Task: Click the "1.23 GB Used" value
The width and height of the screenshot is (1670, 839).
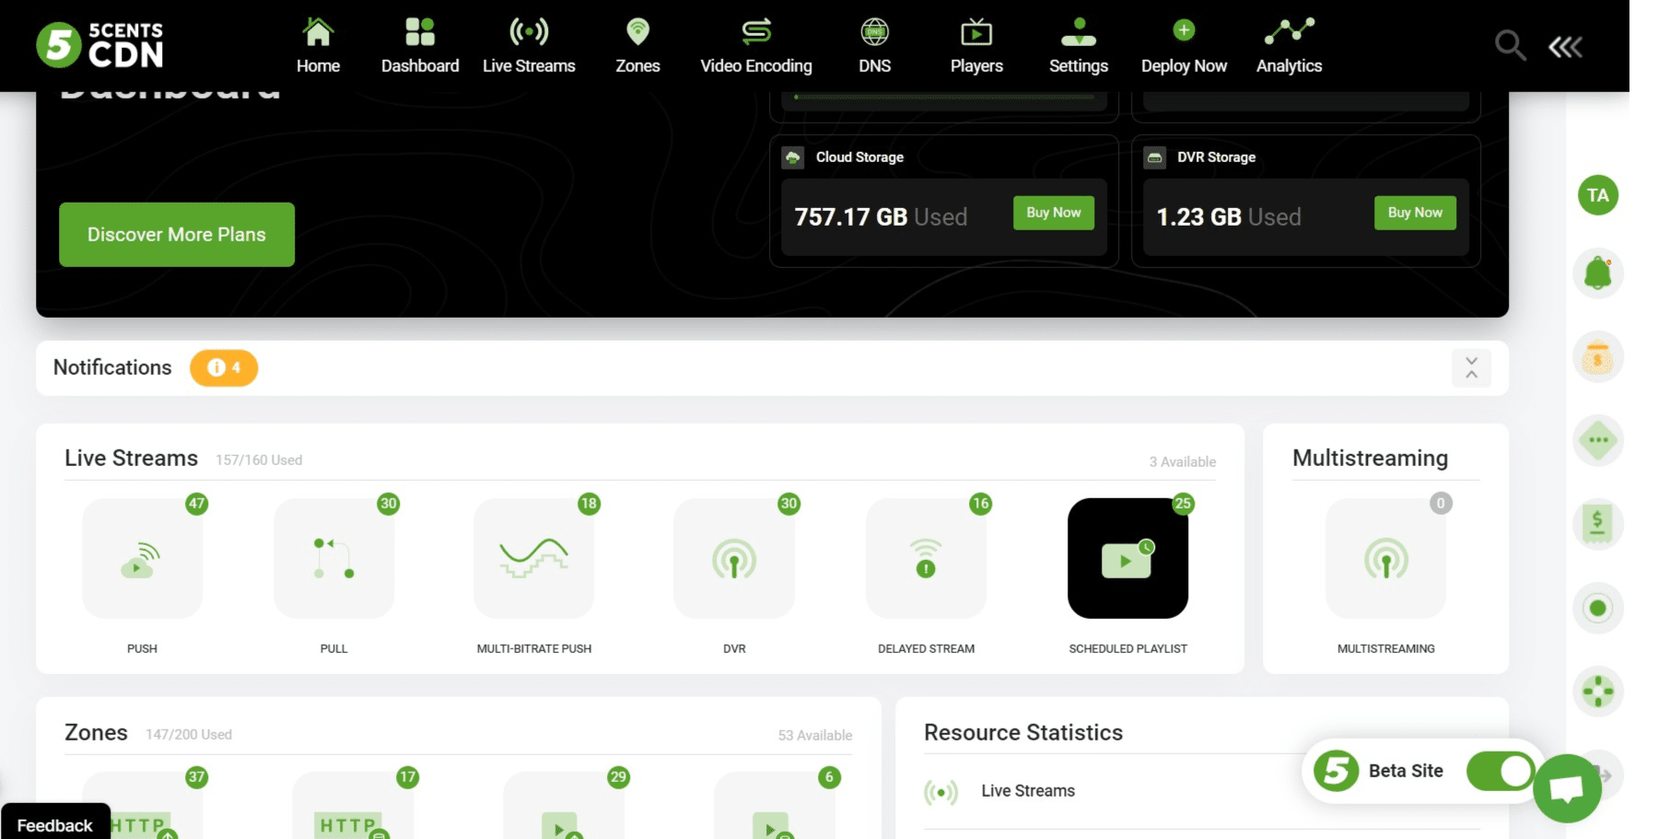Action: pyautogui.click(x=1229, y=217)
